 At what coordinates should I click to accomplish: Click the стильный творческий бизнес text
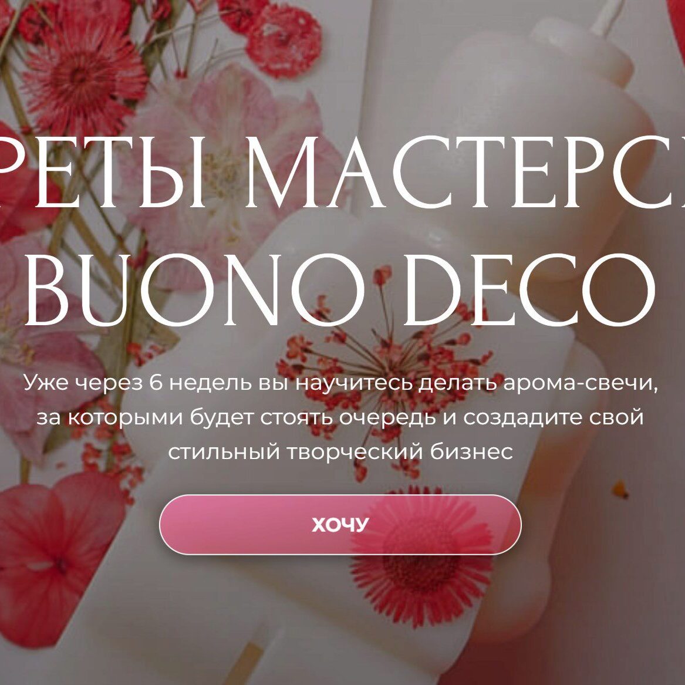click(340, 453)
